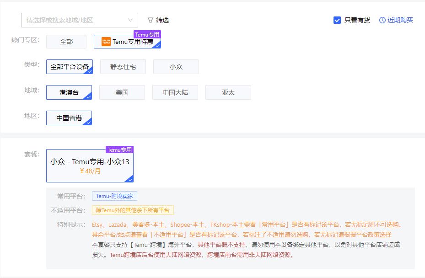Click the checkmark corner on 中国香港
Screen dimensions: 425x278
[88, 122]
